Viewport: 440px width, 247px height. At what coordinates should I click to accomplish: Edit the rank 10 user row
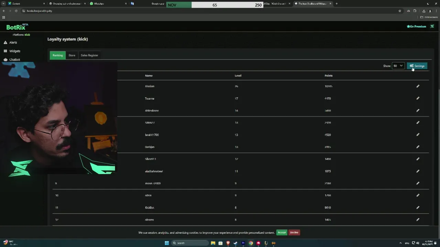pyautogui.click(x=418, y=195)
